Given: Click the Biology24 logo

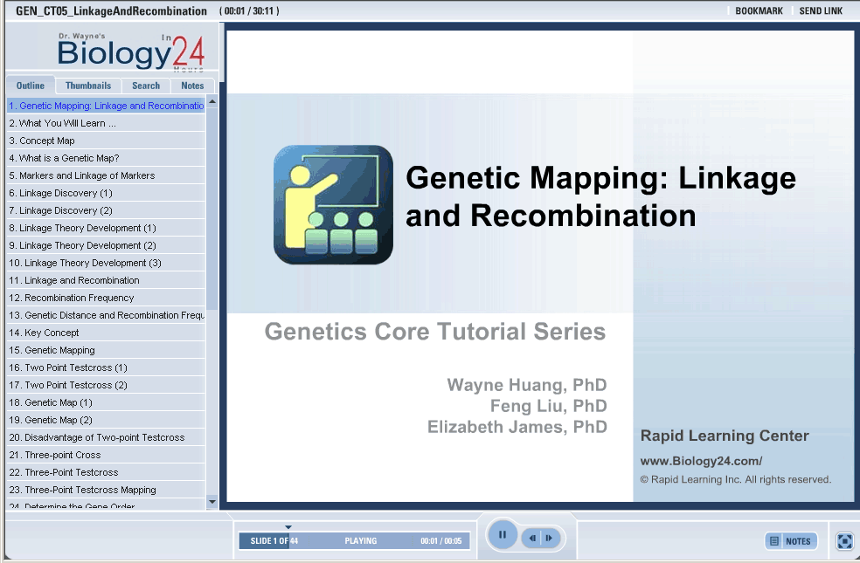Looking at the screenshot, I should click(x=129, y=52).
